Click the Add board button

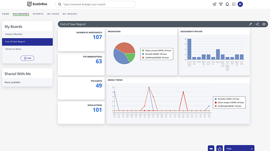tap(27, 58)
